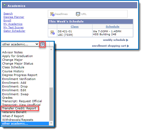Select Grades from the list
Image resolution: width=143 pixels, height=131 pixels.
(7, 98)
